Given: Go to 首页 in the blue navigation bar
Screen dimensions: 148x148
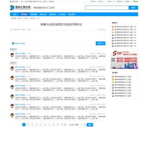Looking at the screenshot, I should pyautogui.click(x=15, y=14).
